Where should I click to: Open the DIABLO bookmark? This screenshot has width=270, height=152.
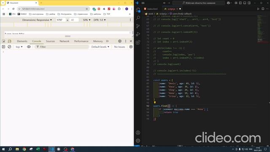coord(22,14)
